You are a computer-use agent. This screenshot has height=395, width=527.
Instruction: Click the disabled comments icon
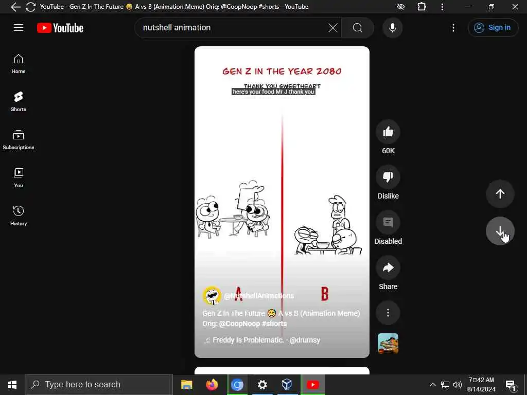(388, 222)
